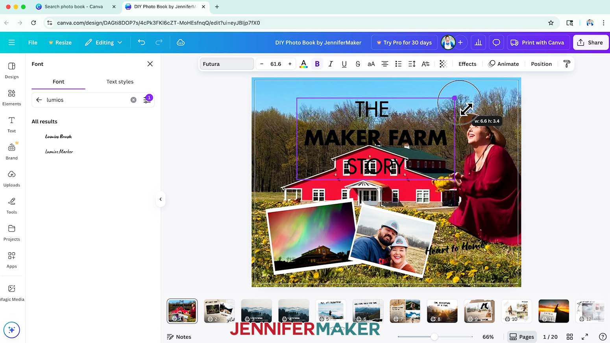Select Lumios Marker font
This screenshot has width=610, height=343.
(59, 151)
